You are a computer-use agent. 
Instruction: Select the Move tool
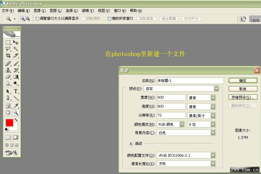click(16, 42)
